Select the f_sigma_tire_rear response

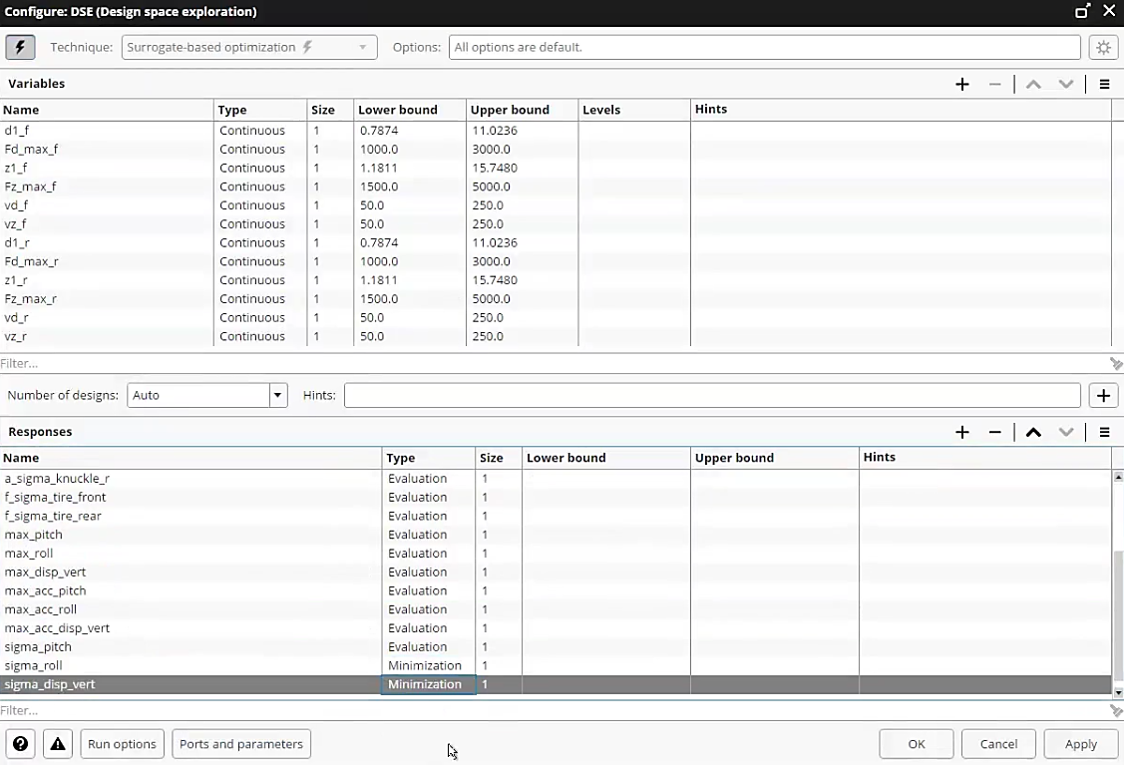click(x=53, y=516)
